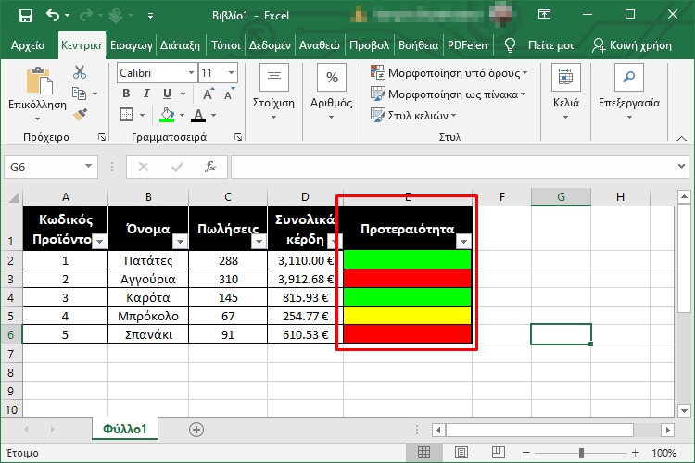Open the font size 11 dropdown
This screenshot has height=463, width=695.
[231, 73]
